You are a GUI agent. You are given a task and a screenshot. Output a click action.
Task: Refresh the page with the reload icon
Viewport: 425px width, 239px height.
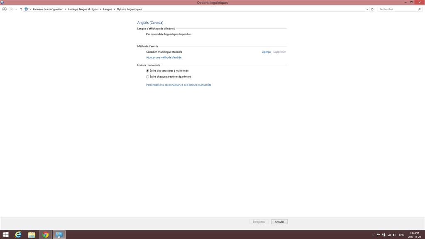372,9
